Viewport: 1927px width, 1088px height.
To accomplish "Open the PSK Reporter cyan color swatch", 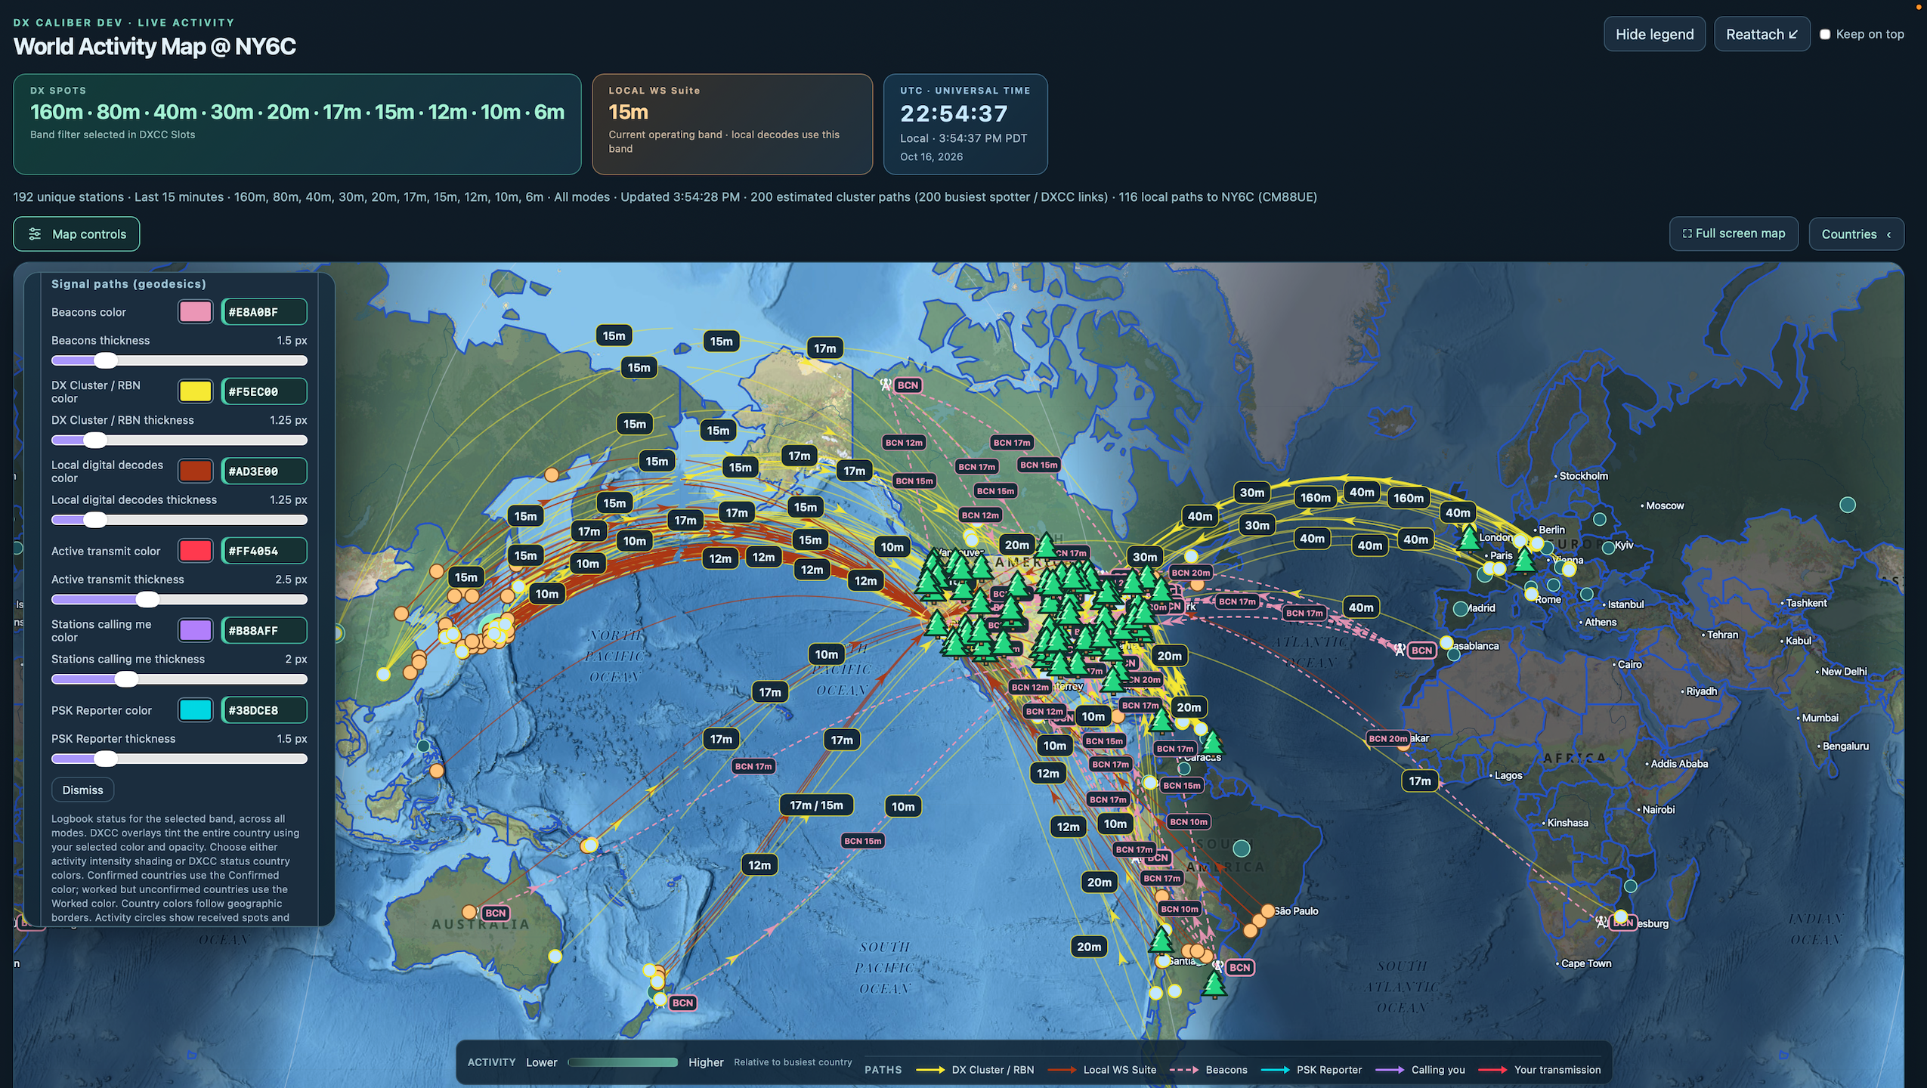I will pyautogui.click(x=195, y=710).
